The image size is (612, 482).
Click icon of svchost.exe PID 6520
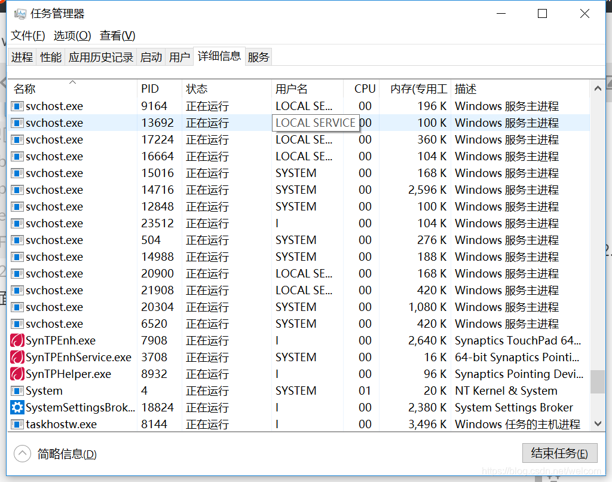(x=17, y=324)
